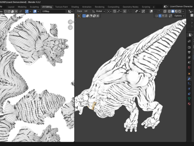194x146 pixels.
Task: Click the Lizard Demon Character scene name field
Action: [181, 6]
